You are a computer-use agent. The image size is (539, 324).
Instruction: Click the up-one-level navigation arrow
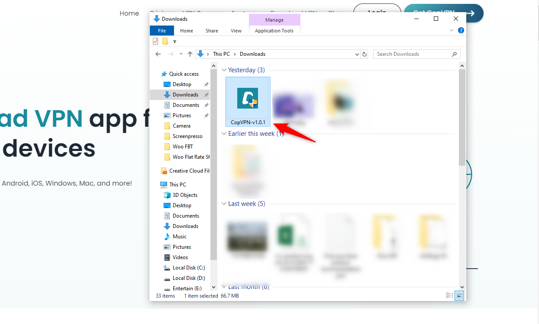coord(190,54)
